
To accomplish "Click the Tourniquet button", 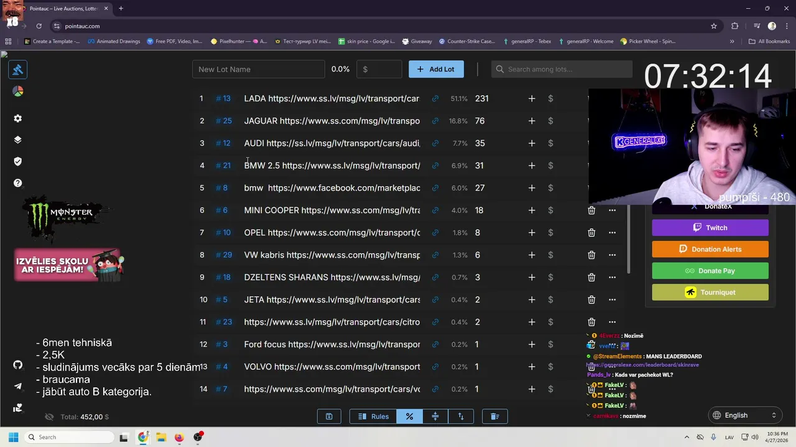I will point(710,292).
